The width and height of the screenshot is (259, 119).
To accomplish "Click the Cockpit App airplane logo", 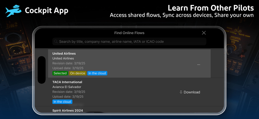I will [13, 11].
